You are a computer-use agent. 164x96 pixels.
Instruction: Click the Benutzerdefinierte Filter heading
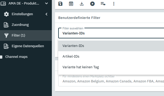point(79,18)
